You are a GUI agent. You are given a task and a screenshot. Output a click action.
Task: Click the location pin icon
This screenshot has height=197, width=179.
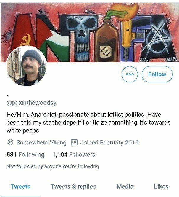[10, 142]
